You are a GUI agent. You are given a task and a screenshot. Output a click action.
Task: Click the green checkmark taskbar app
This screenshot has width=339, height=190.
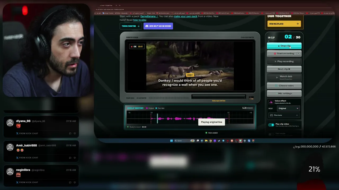(x=240, y=141)
